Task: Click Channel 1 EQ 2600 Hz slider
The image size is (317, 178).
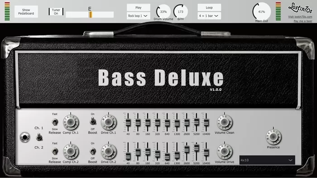Action: (x=187, y=122)
